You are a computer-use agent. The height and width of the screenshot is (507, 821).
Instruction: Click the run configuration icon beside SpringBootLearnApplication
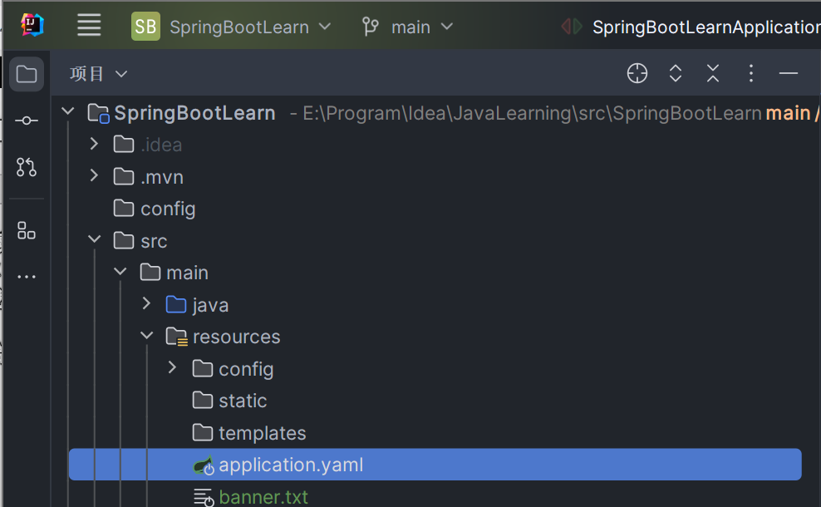pyautogui.click(x=572, y=27)
